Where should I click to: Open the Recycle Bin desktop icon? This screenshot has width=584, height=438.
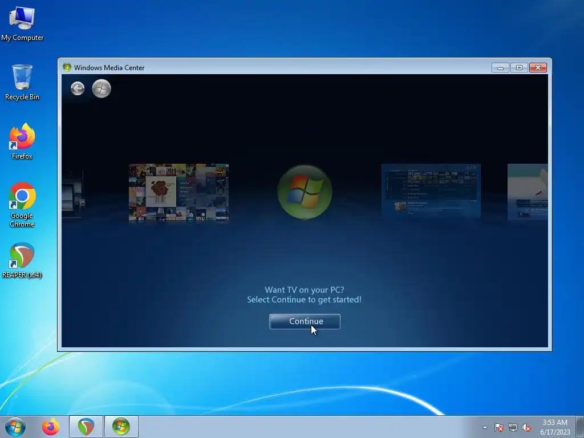(x=22, y=82)
